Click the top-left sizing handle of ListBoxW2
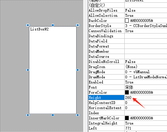 pos(28,25)
